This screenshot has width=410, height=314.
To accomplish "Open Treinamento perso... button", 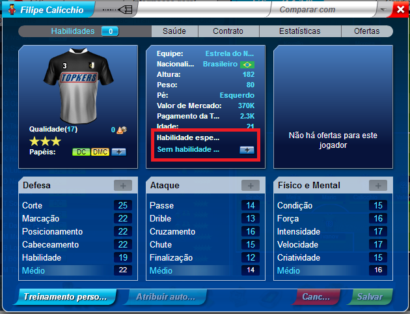I will [65, 296].
